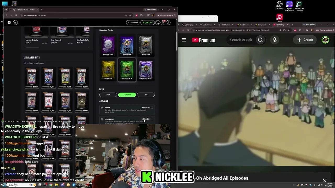Select the Custom Pack
The image size is (335, 188).
point(108,46)
